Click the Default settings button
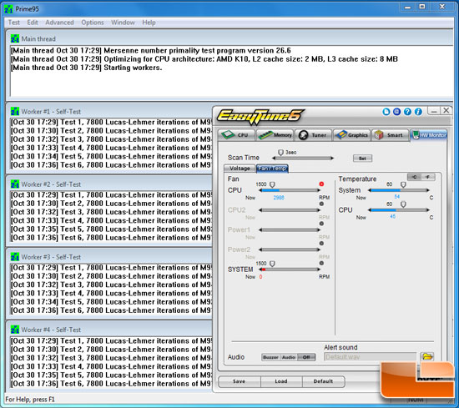Screen dimensions: 459x408 click(323, 381)
